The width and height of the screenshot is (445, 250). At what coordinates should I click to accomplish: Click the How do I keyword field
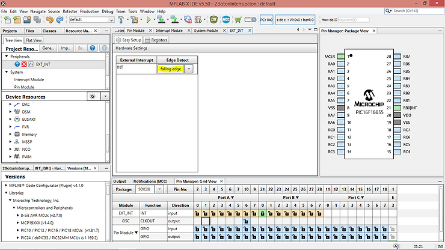[354, 20]
